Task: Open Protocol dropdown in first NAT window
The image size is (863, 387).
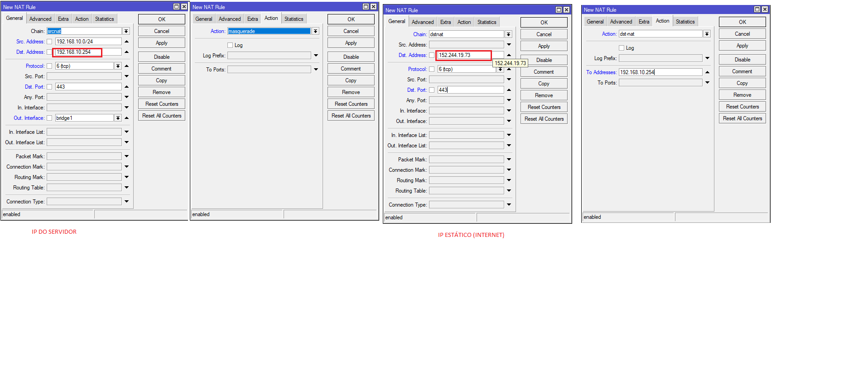Action: coord(118,66)
